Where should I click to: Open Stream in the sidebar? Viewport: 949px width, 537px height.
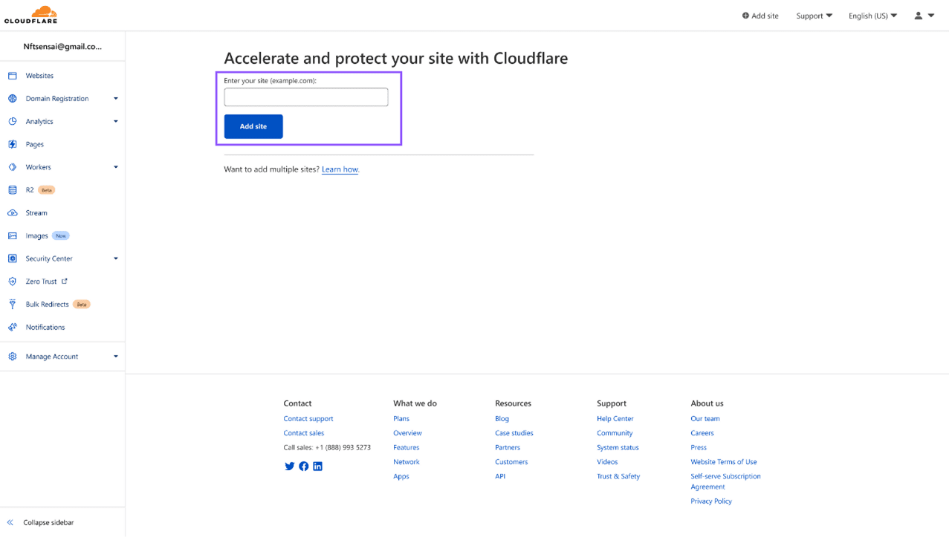36,213
